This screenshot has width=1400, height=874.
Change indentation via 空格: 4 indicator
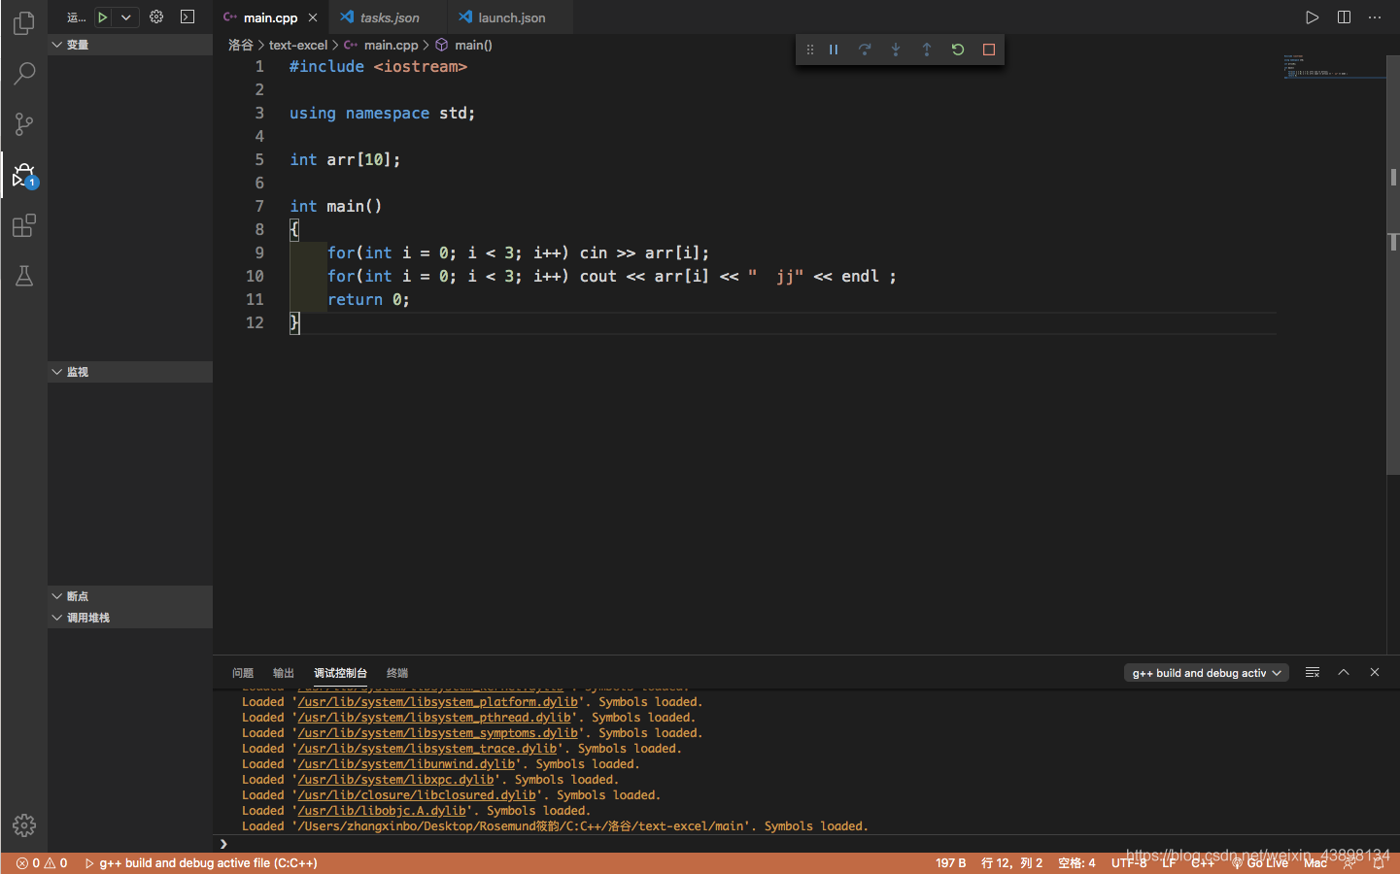pos(1076,863)
